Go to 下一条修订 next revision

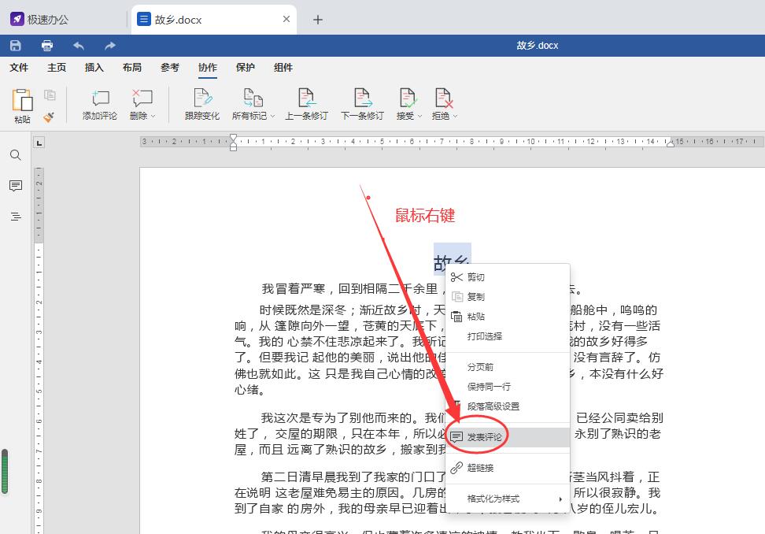pyautogui.click(x=363, y=105)
